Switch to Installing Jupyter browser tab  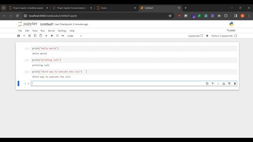(28, 8)
